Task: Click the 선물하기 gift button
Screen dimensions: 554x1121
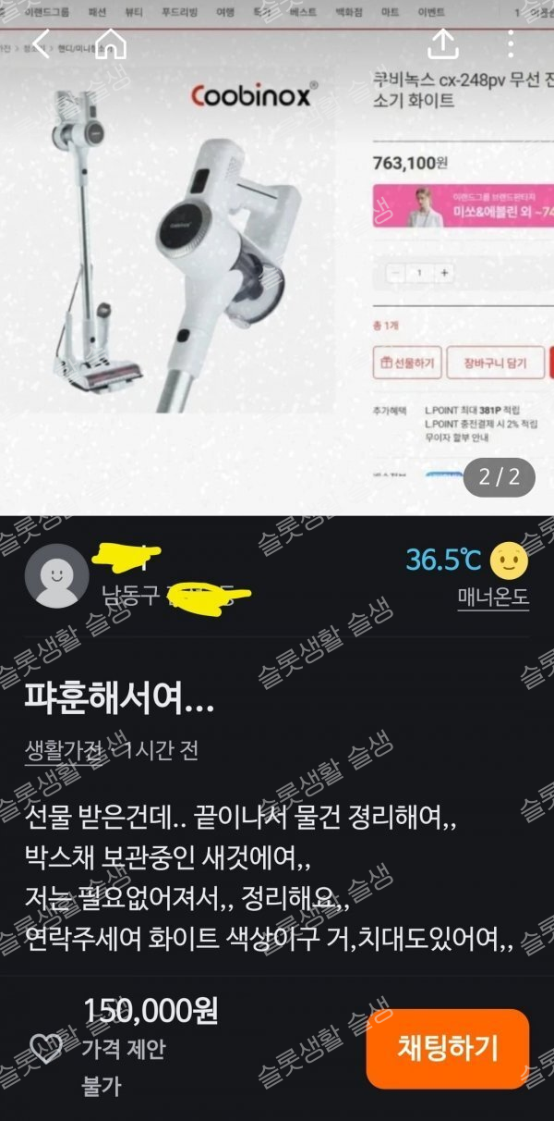Action: 407,363
